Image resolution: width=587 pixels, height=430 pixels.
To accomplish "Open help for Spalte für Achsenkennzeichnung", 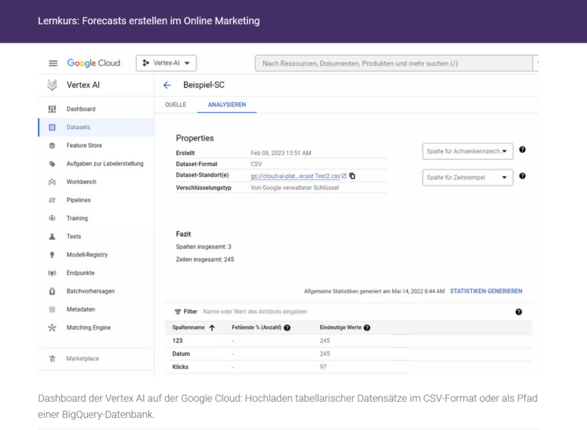I will coord(522,150).
